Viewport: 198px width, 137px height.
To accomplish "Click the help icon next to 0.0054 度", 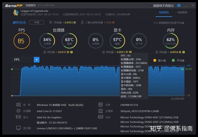I will (x=184, y=52).
